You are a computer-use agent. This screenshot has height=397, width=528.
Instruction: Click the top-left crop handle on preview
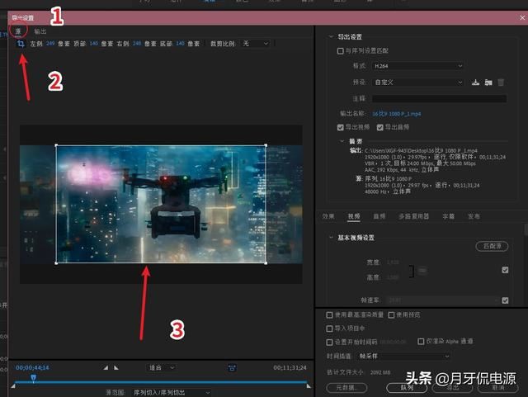point(56,145)
